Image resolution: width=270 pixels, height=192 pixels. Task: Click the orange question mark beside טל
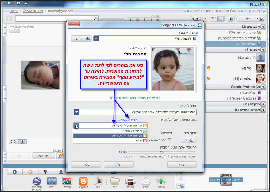pos(209,68)
